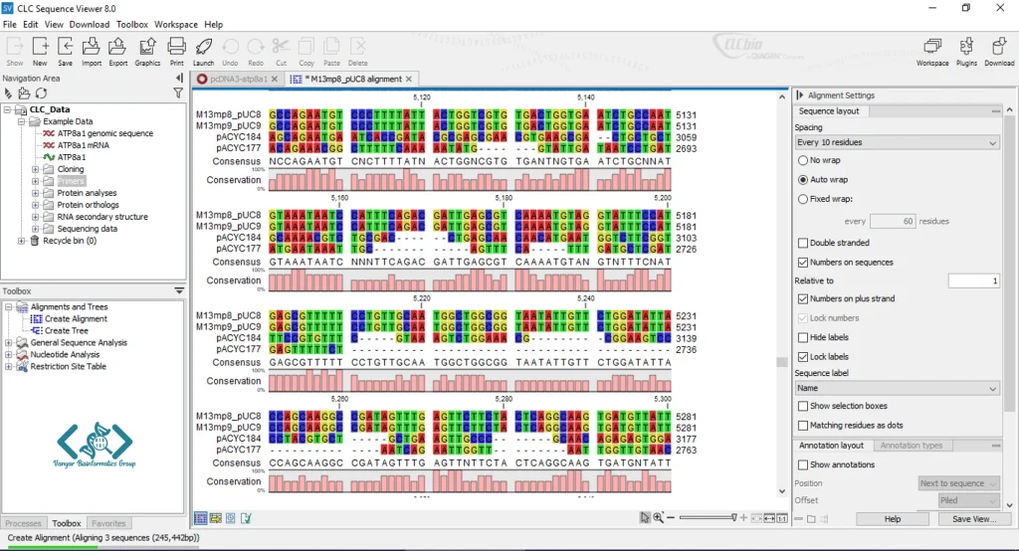Select the zoom magnifier tool
Image resolution: width=1019 pixels, height=551 pixels.
pyautogui.click(x=659, y=517)
